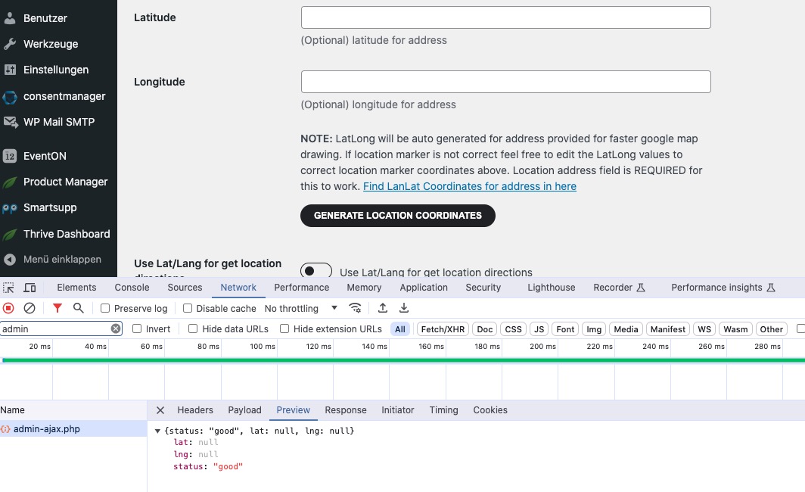Viewport: 805px width, 492px height.
Task: Check the Disable cache checkbox
Action: tap(188, 308)
